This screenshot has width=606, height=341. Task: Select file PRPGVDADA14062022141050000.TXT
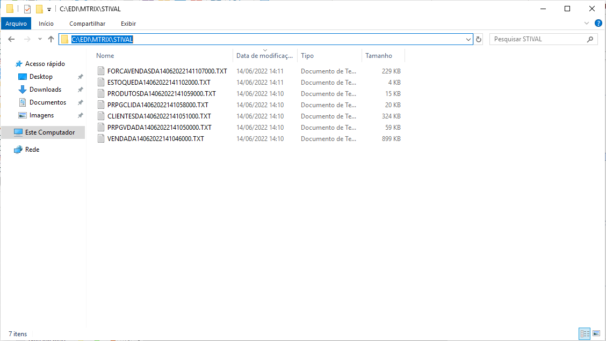[160, 127]
